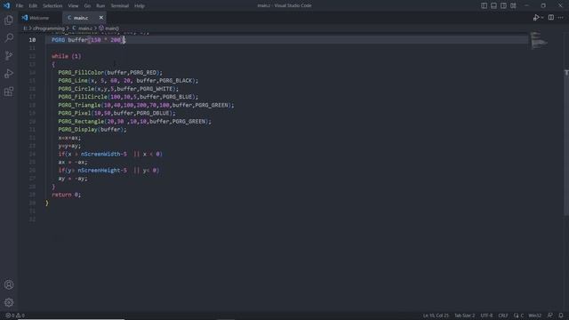The height and width of the screenshot is (320, 569).
Task: Open the Win32 configuration selector
Action: point(535,316)
